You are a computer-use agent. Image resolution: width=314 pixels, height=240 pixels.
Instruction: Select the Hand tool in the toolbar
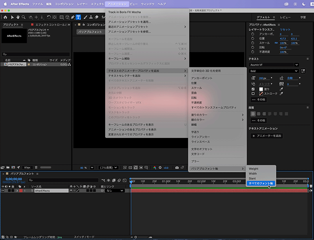[18, 17]
